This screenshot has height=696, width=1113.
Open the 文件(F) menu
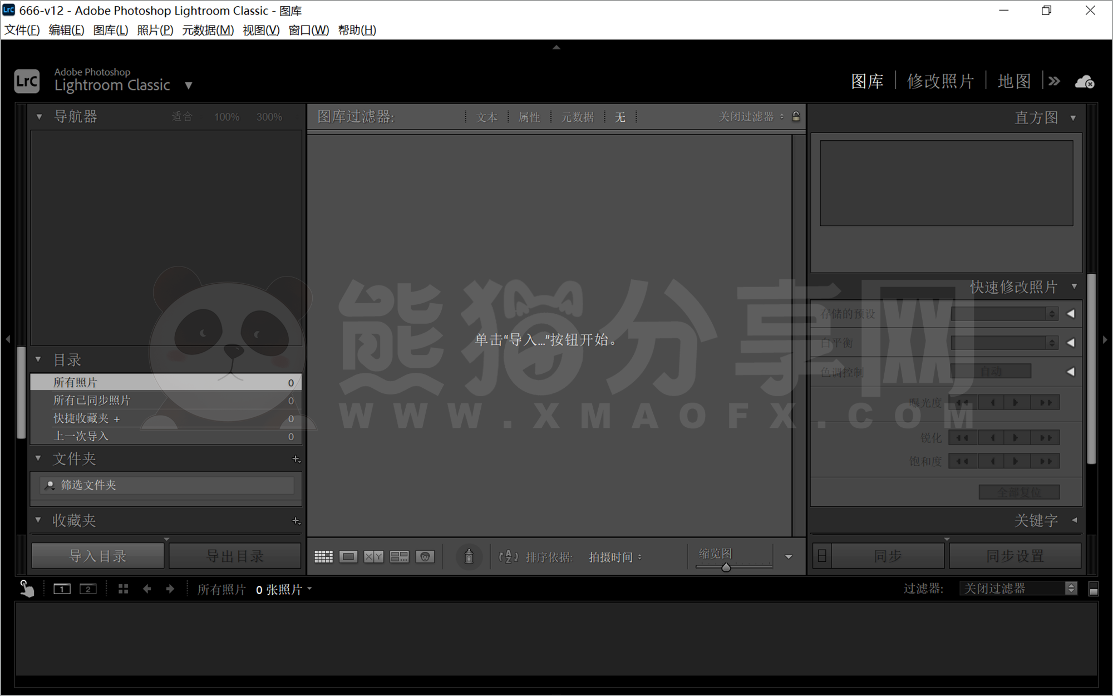point(22,30)
